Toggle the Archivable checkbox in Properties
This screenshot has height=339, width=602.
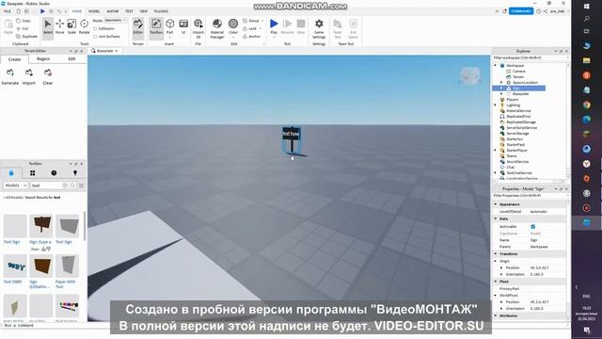pos(533,227)
